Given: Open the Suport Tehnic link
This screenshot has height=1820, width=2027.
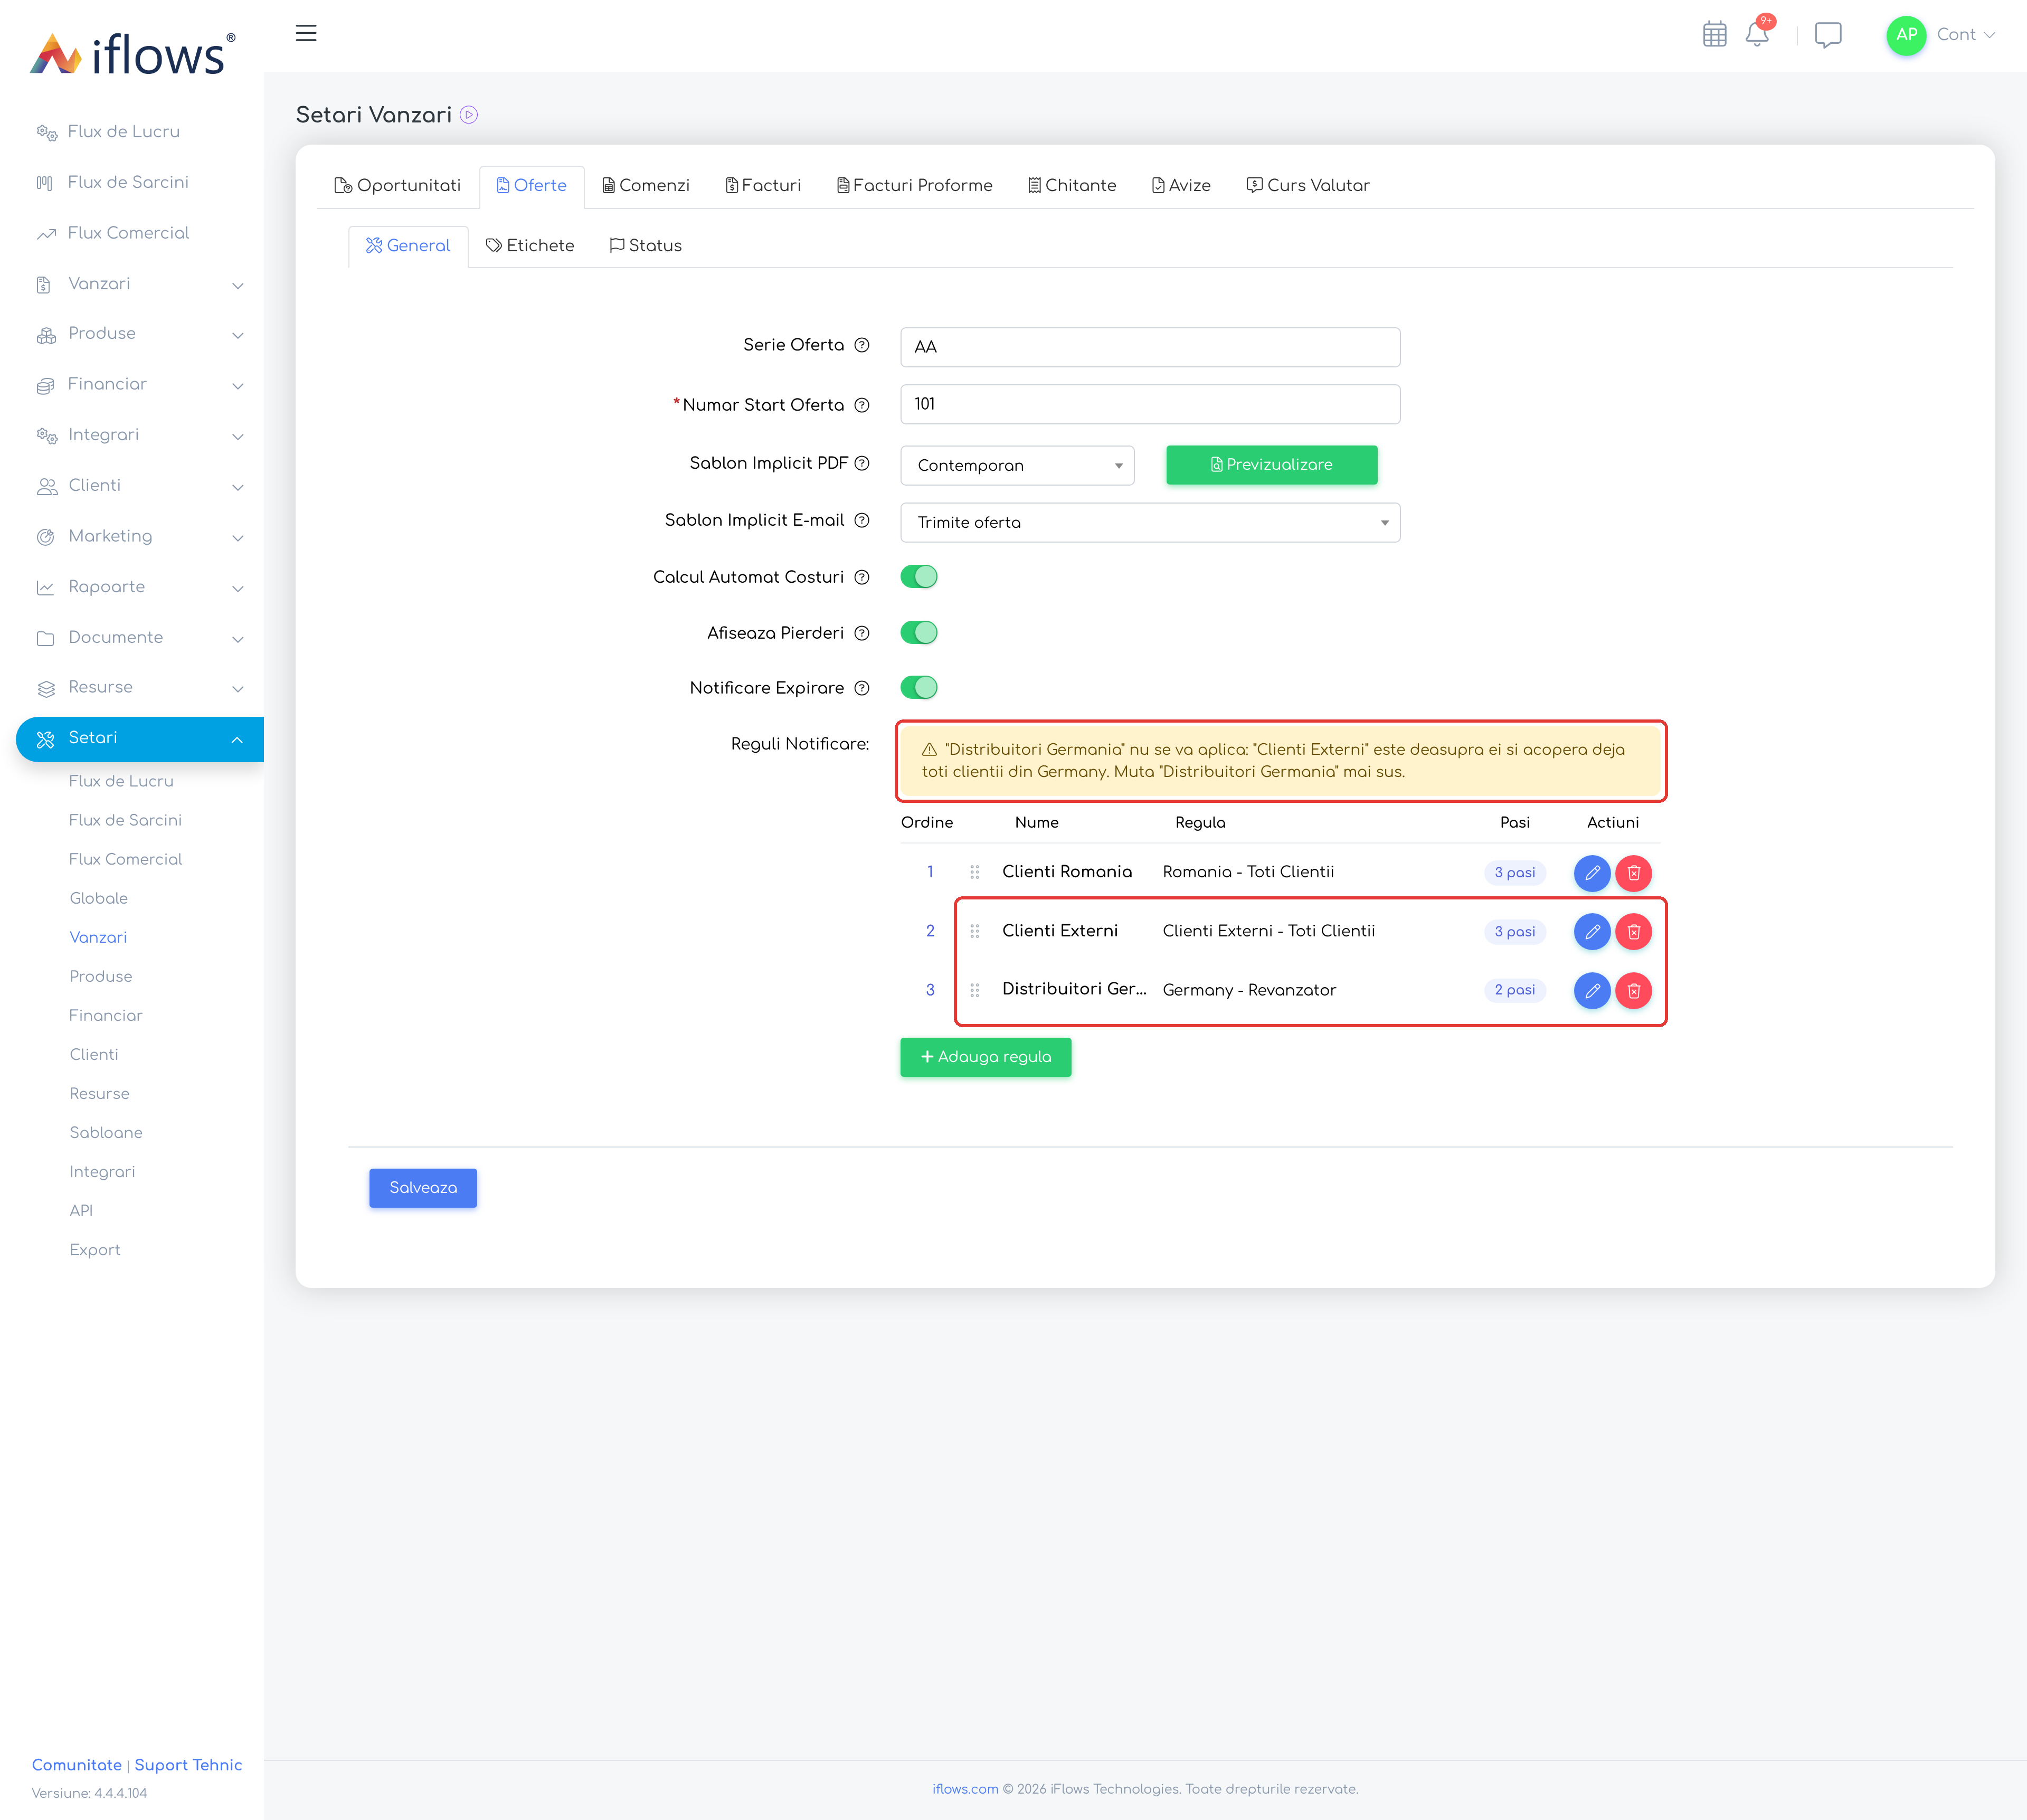Looking at the screenshot, I should pos(188,1765).
